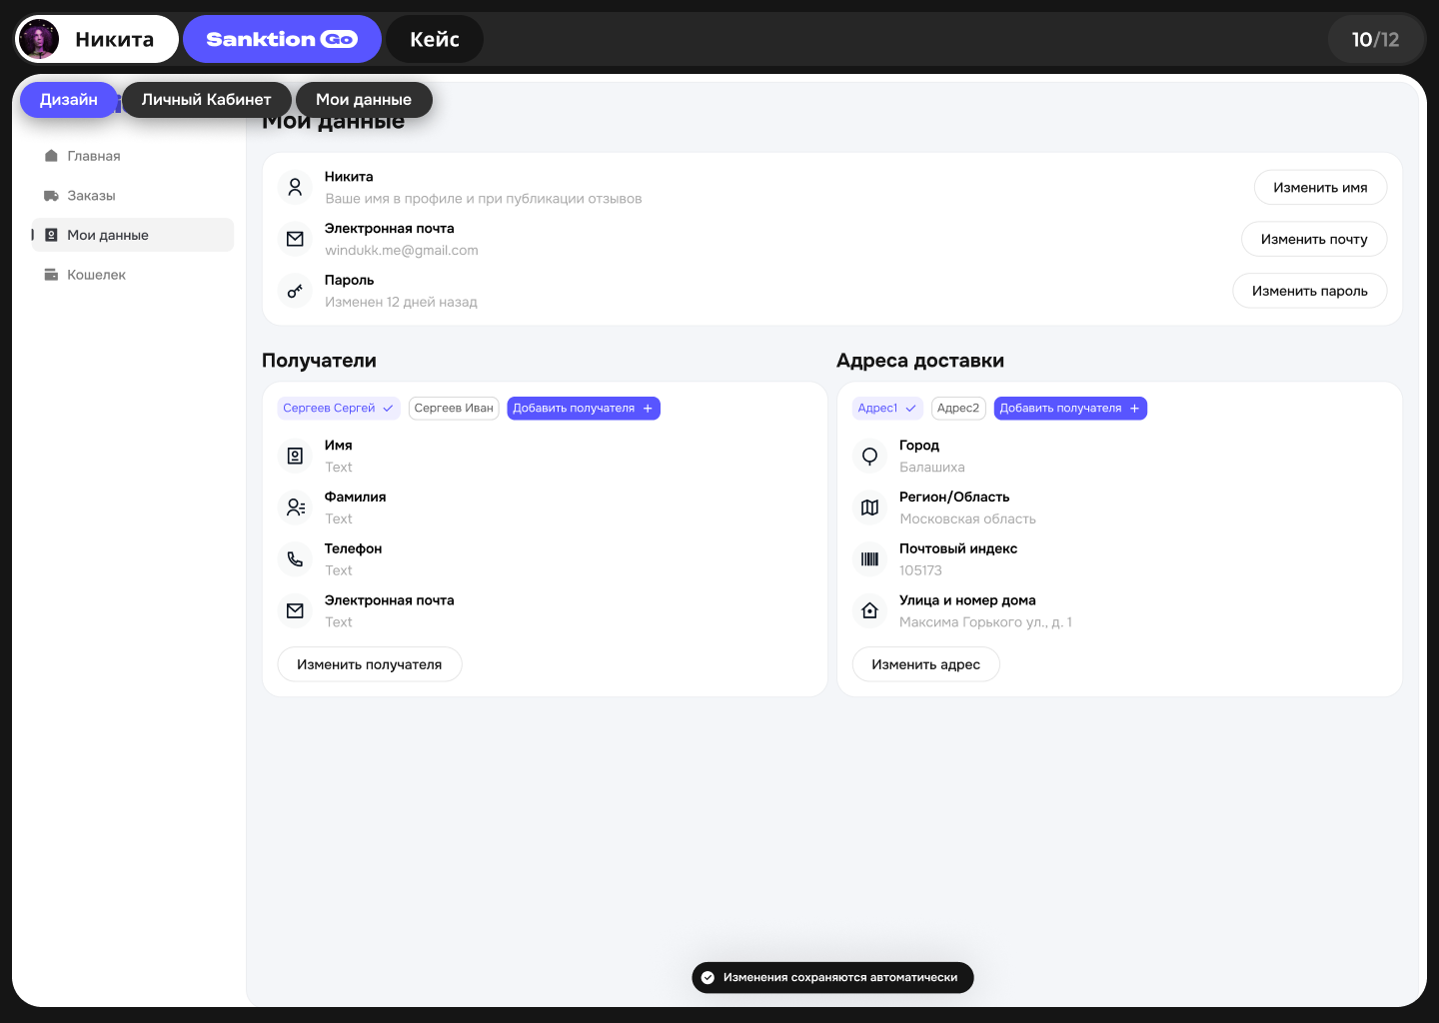Open the Кошелек wallet icon
This screenshot has width=1439, height=1023.
[x=51, y=274]
